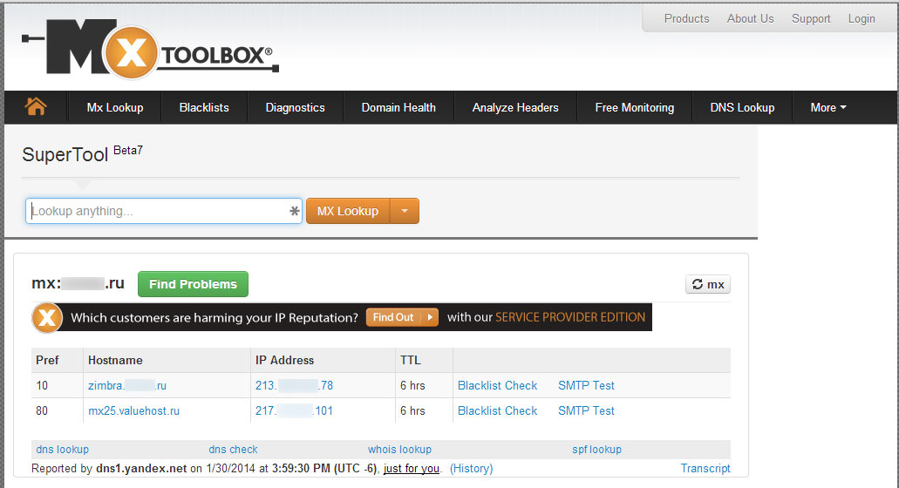Click the Products link
Viewport: 899px width, 488px height.
pos(687,18)
